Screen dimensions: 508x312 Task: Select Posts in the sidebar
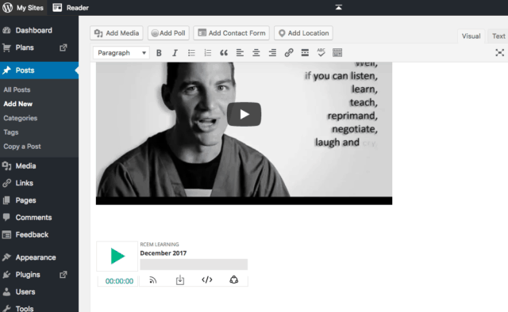click(39, 70)
